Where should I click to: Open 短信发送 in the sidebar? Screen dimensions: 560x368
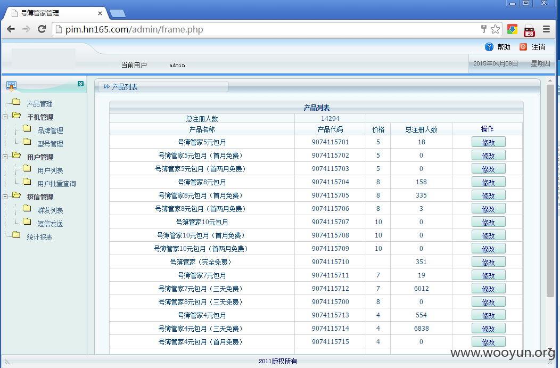click(51, 224)
